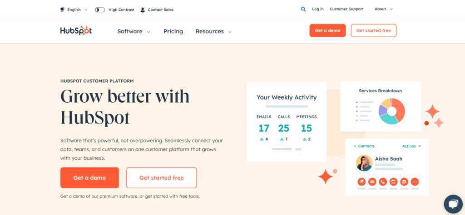Viewport: 465px width, 215px height.
Task: Click the hero Get a demo button
Action: point(89,177)
